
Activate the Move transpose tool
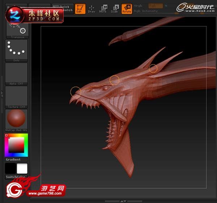pyautogui.click(x=103, y=9)
